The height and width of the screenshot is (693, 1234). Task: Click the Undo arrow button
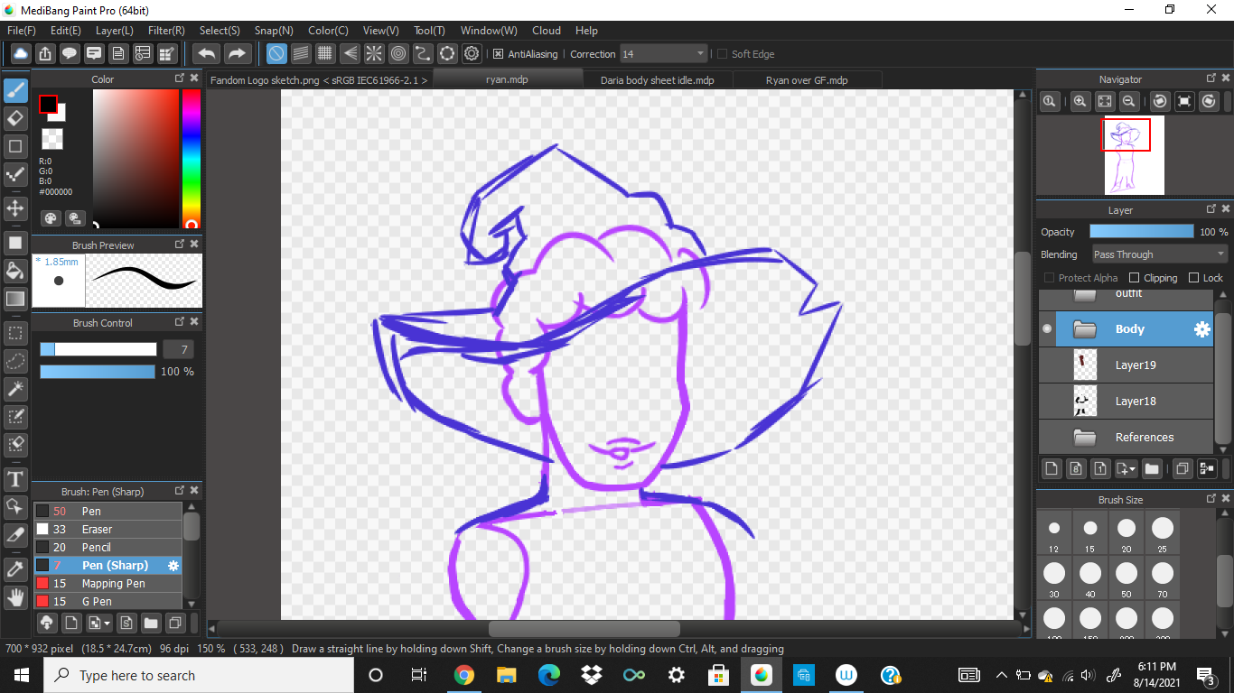point(207,54)
